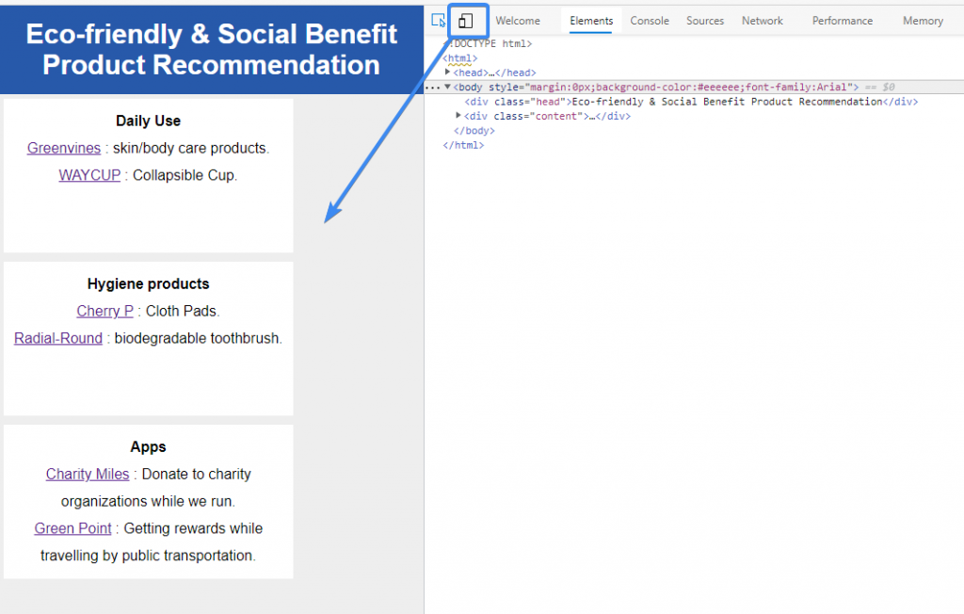Open the Cherry P link
This screenshot has width=964, height=614.
(x=105, y=312)
